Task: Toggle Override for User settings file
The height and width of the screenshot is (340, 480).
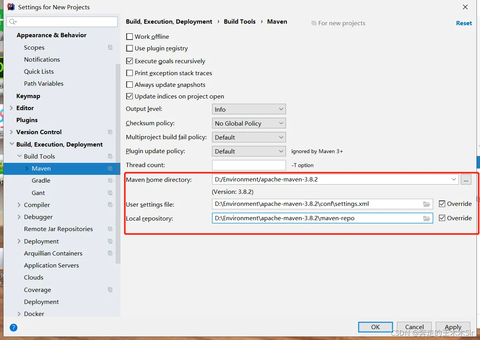Action: coord(442,204)
